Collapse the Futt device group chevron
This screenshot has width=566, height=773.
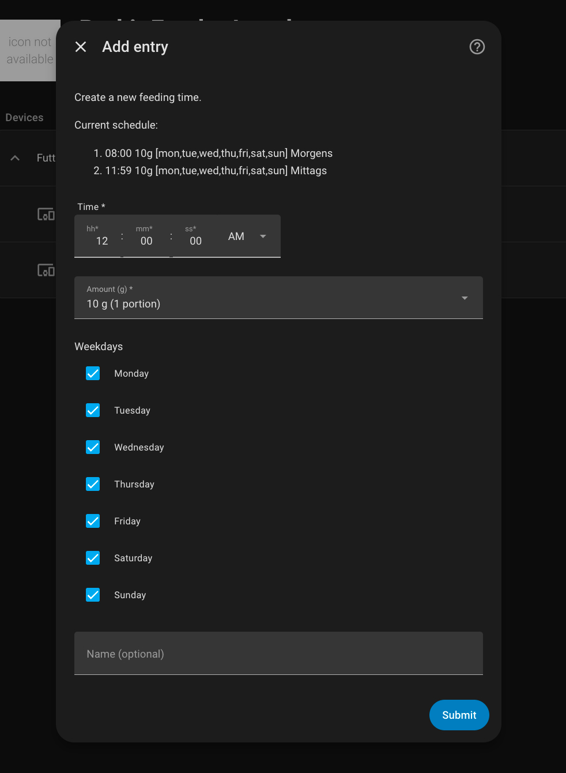pyautogui.click(x=16, y=158)
